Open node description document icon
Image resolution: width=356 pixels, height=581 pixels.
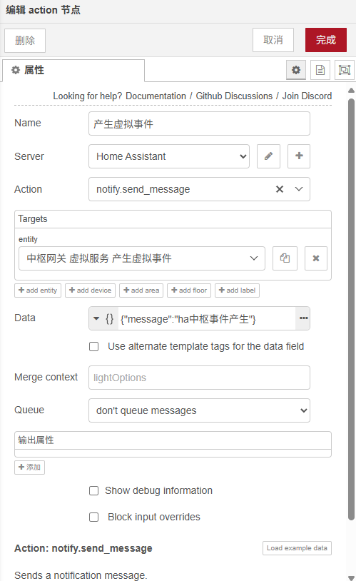320,70
